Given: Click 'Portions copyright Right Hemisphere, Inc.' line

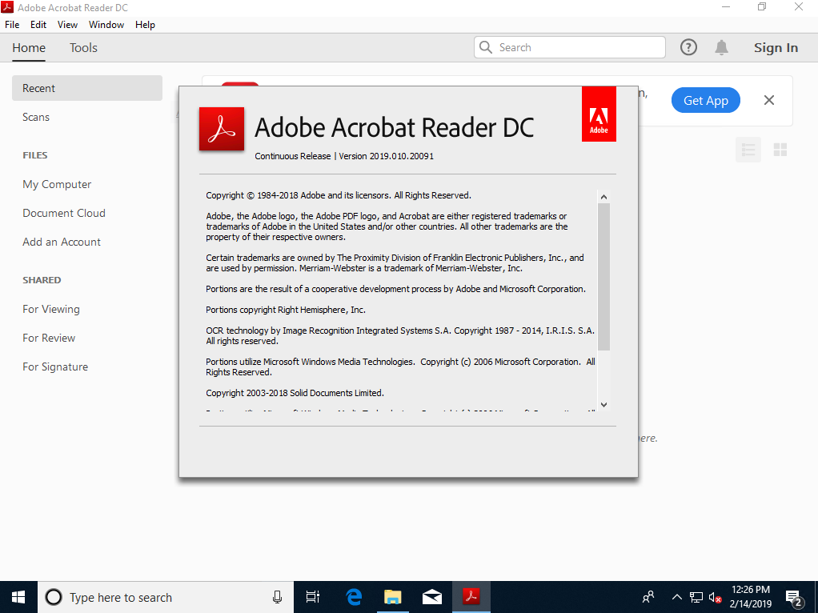Looking at the screenshot, I should coord(286,310).
